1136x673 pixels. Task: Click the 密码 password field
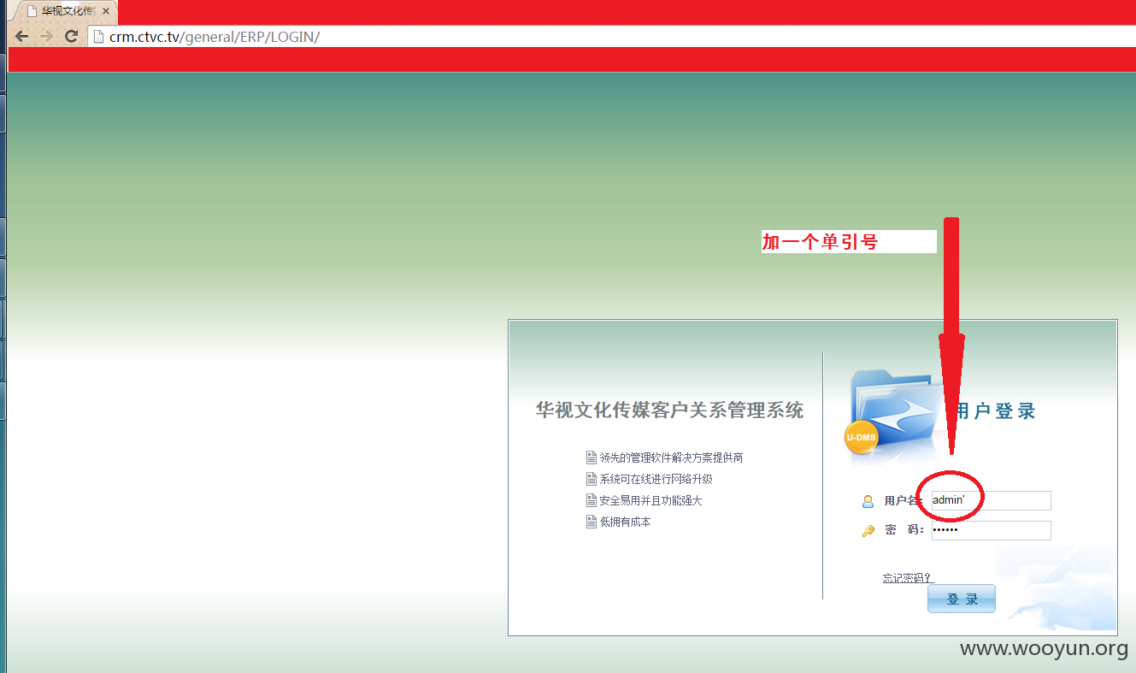pos(991,530)
